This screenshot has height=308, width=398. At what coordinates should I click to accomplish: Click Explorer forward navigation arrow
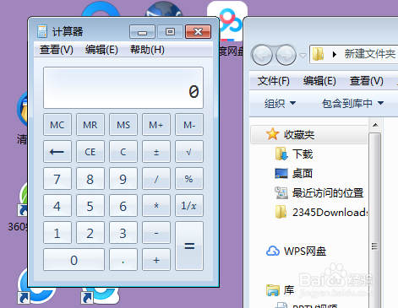click(x=286, y=55)
